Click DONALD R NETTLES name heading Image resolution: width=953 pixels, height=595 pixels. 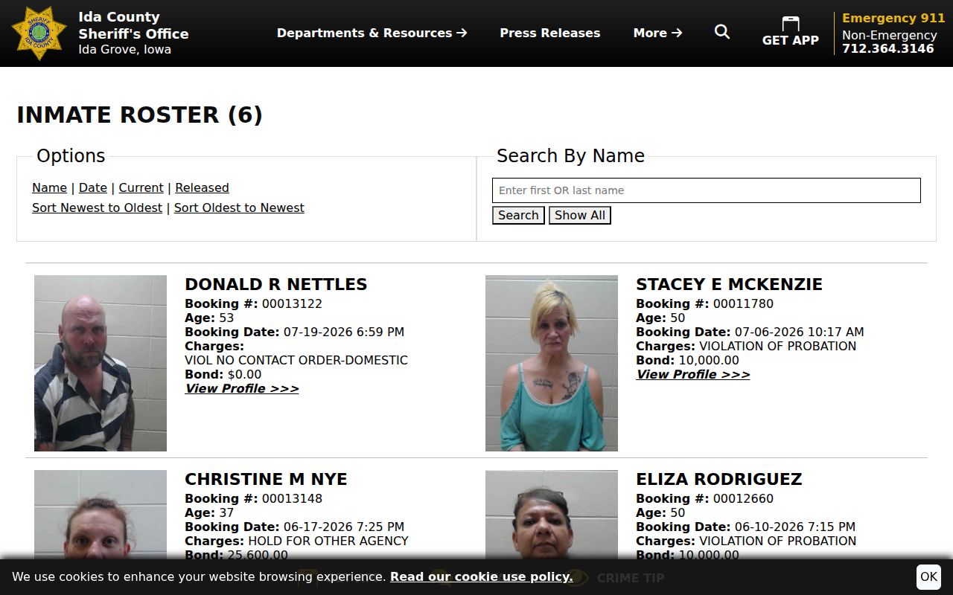pyautogui.click(x=276, y=284)
